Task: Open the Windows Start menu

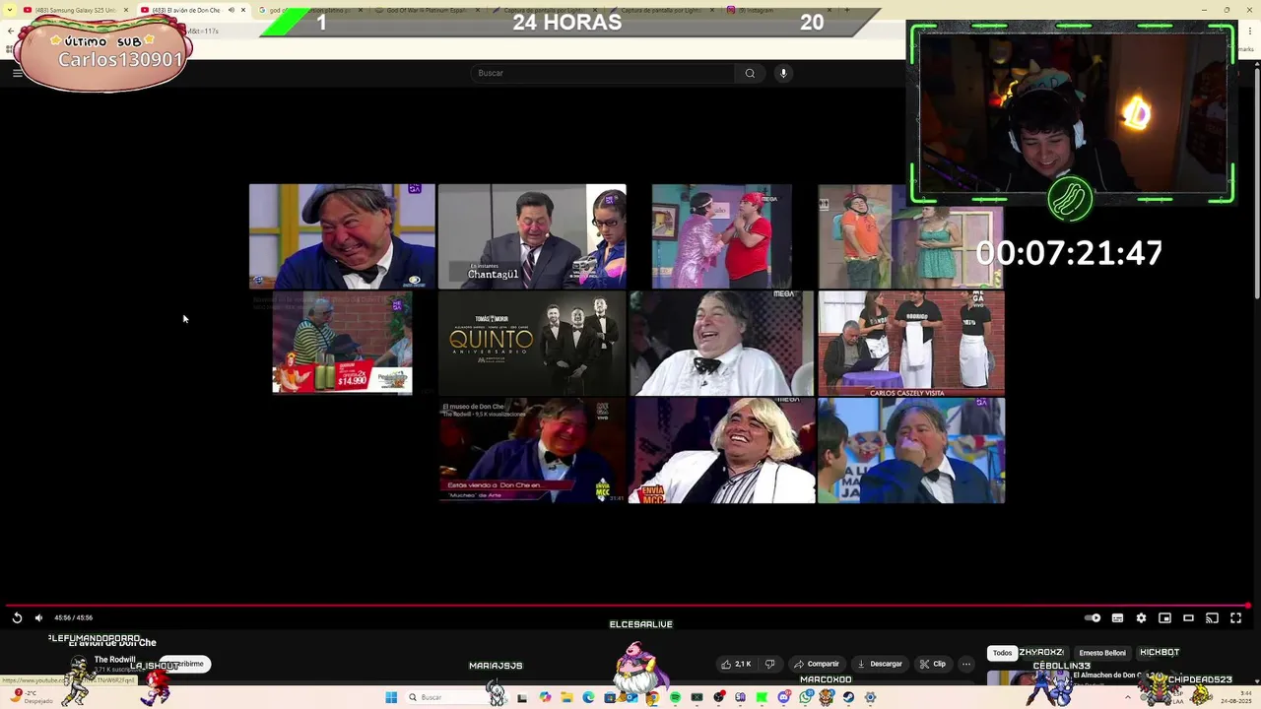Action: (x=391, y=697)
